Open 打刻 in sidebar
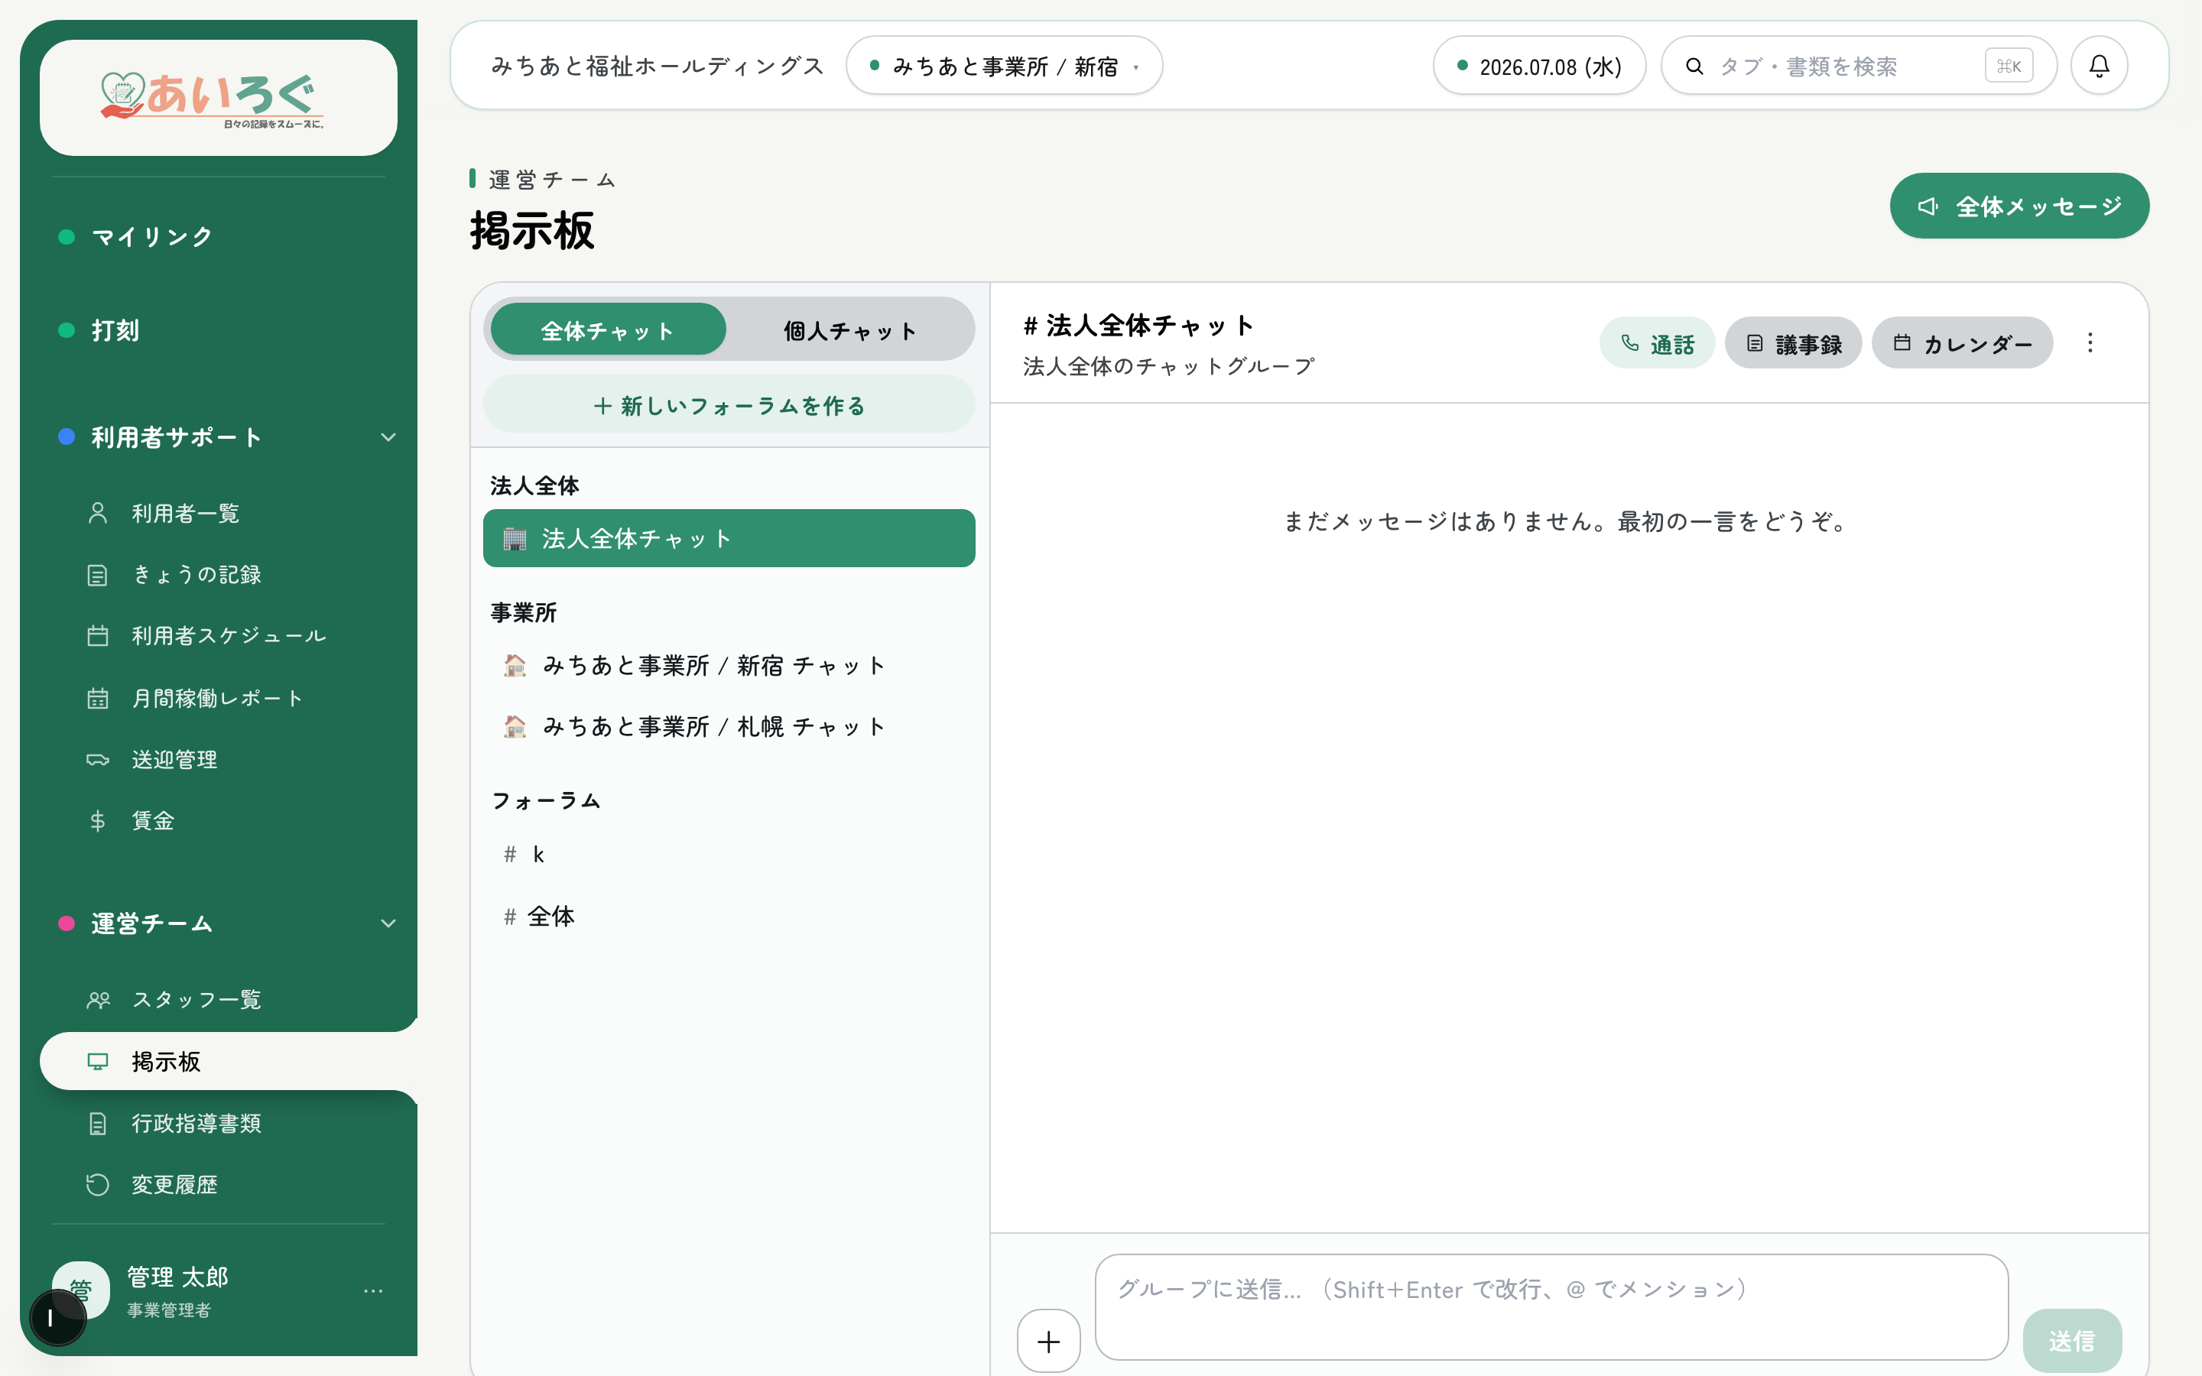The width and height of the screenshot is (2202, 1376). [x=115, y=330]
